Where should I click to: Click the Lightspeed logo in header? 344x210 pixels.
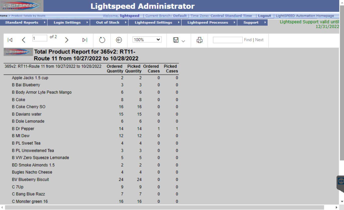pyautogui.click(x=22, y=6)
